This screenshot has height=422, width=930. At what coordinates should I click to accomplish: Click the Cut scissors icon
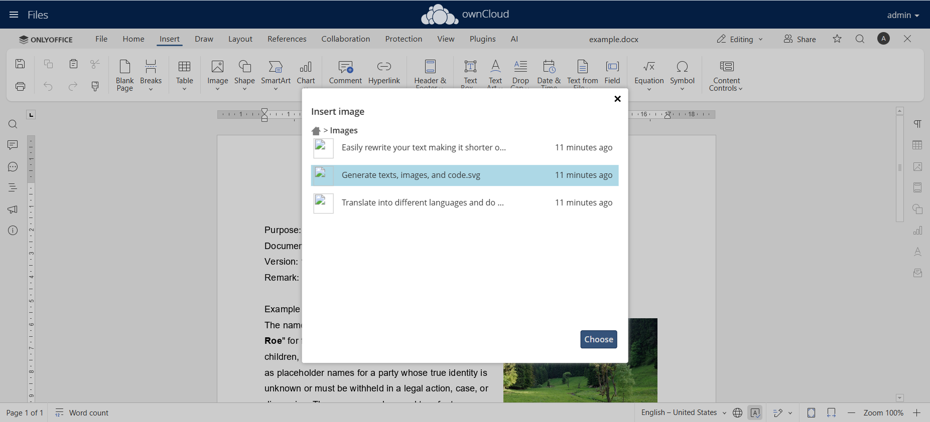coord(95,64)
